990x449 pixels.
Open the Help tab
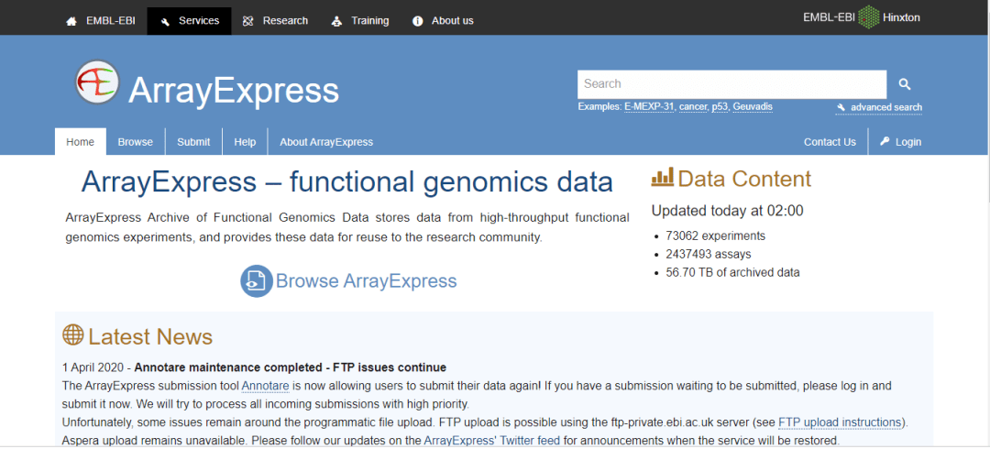tap(245, 142)
